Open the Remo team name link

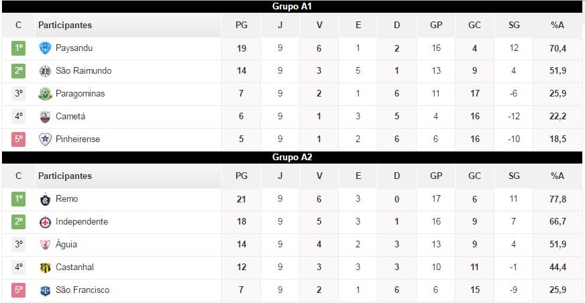67,199
